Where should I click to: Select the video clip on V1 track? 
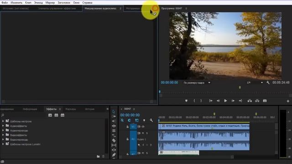point(204,127)
